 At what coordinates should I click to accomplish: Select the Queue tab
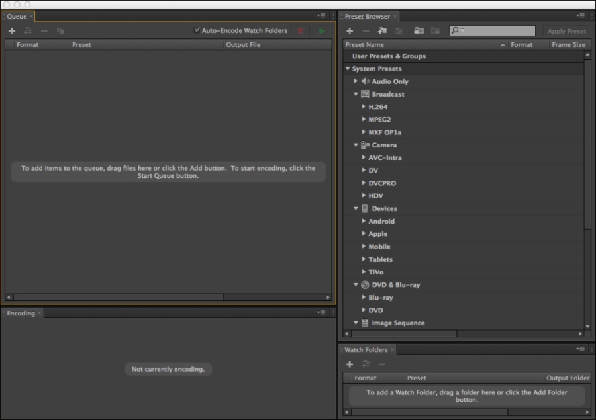coord(17,17)
